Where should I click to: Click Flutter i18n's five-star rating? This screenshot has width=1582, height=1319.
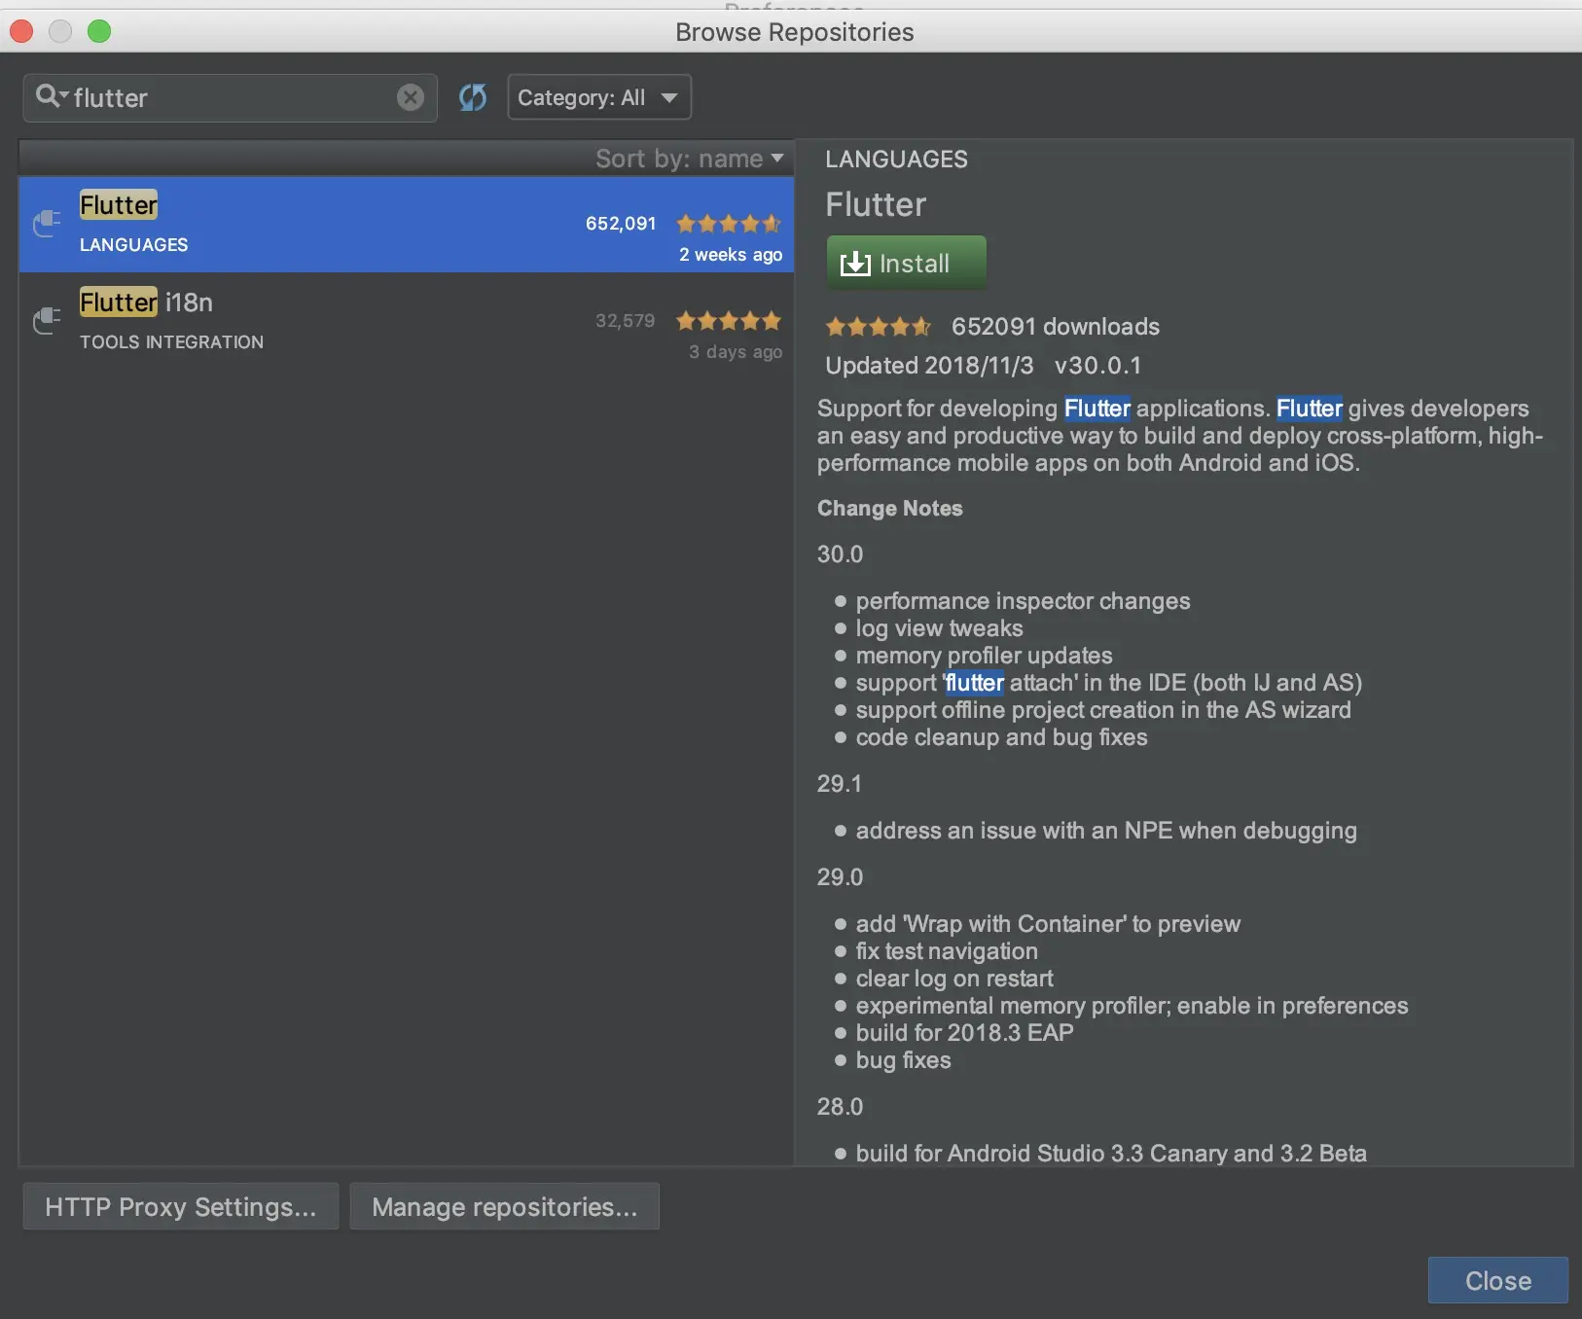tap(728, 321)
